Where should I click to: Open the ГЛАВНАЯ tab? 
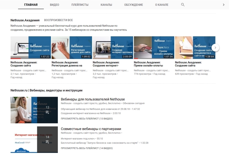point(31,5)
